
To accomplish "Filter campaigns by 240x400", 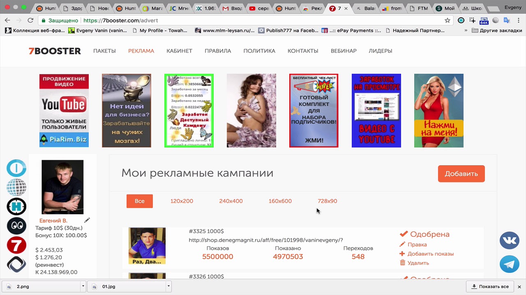I will pos(231,201).
